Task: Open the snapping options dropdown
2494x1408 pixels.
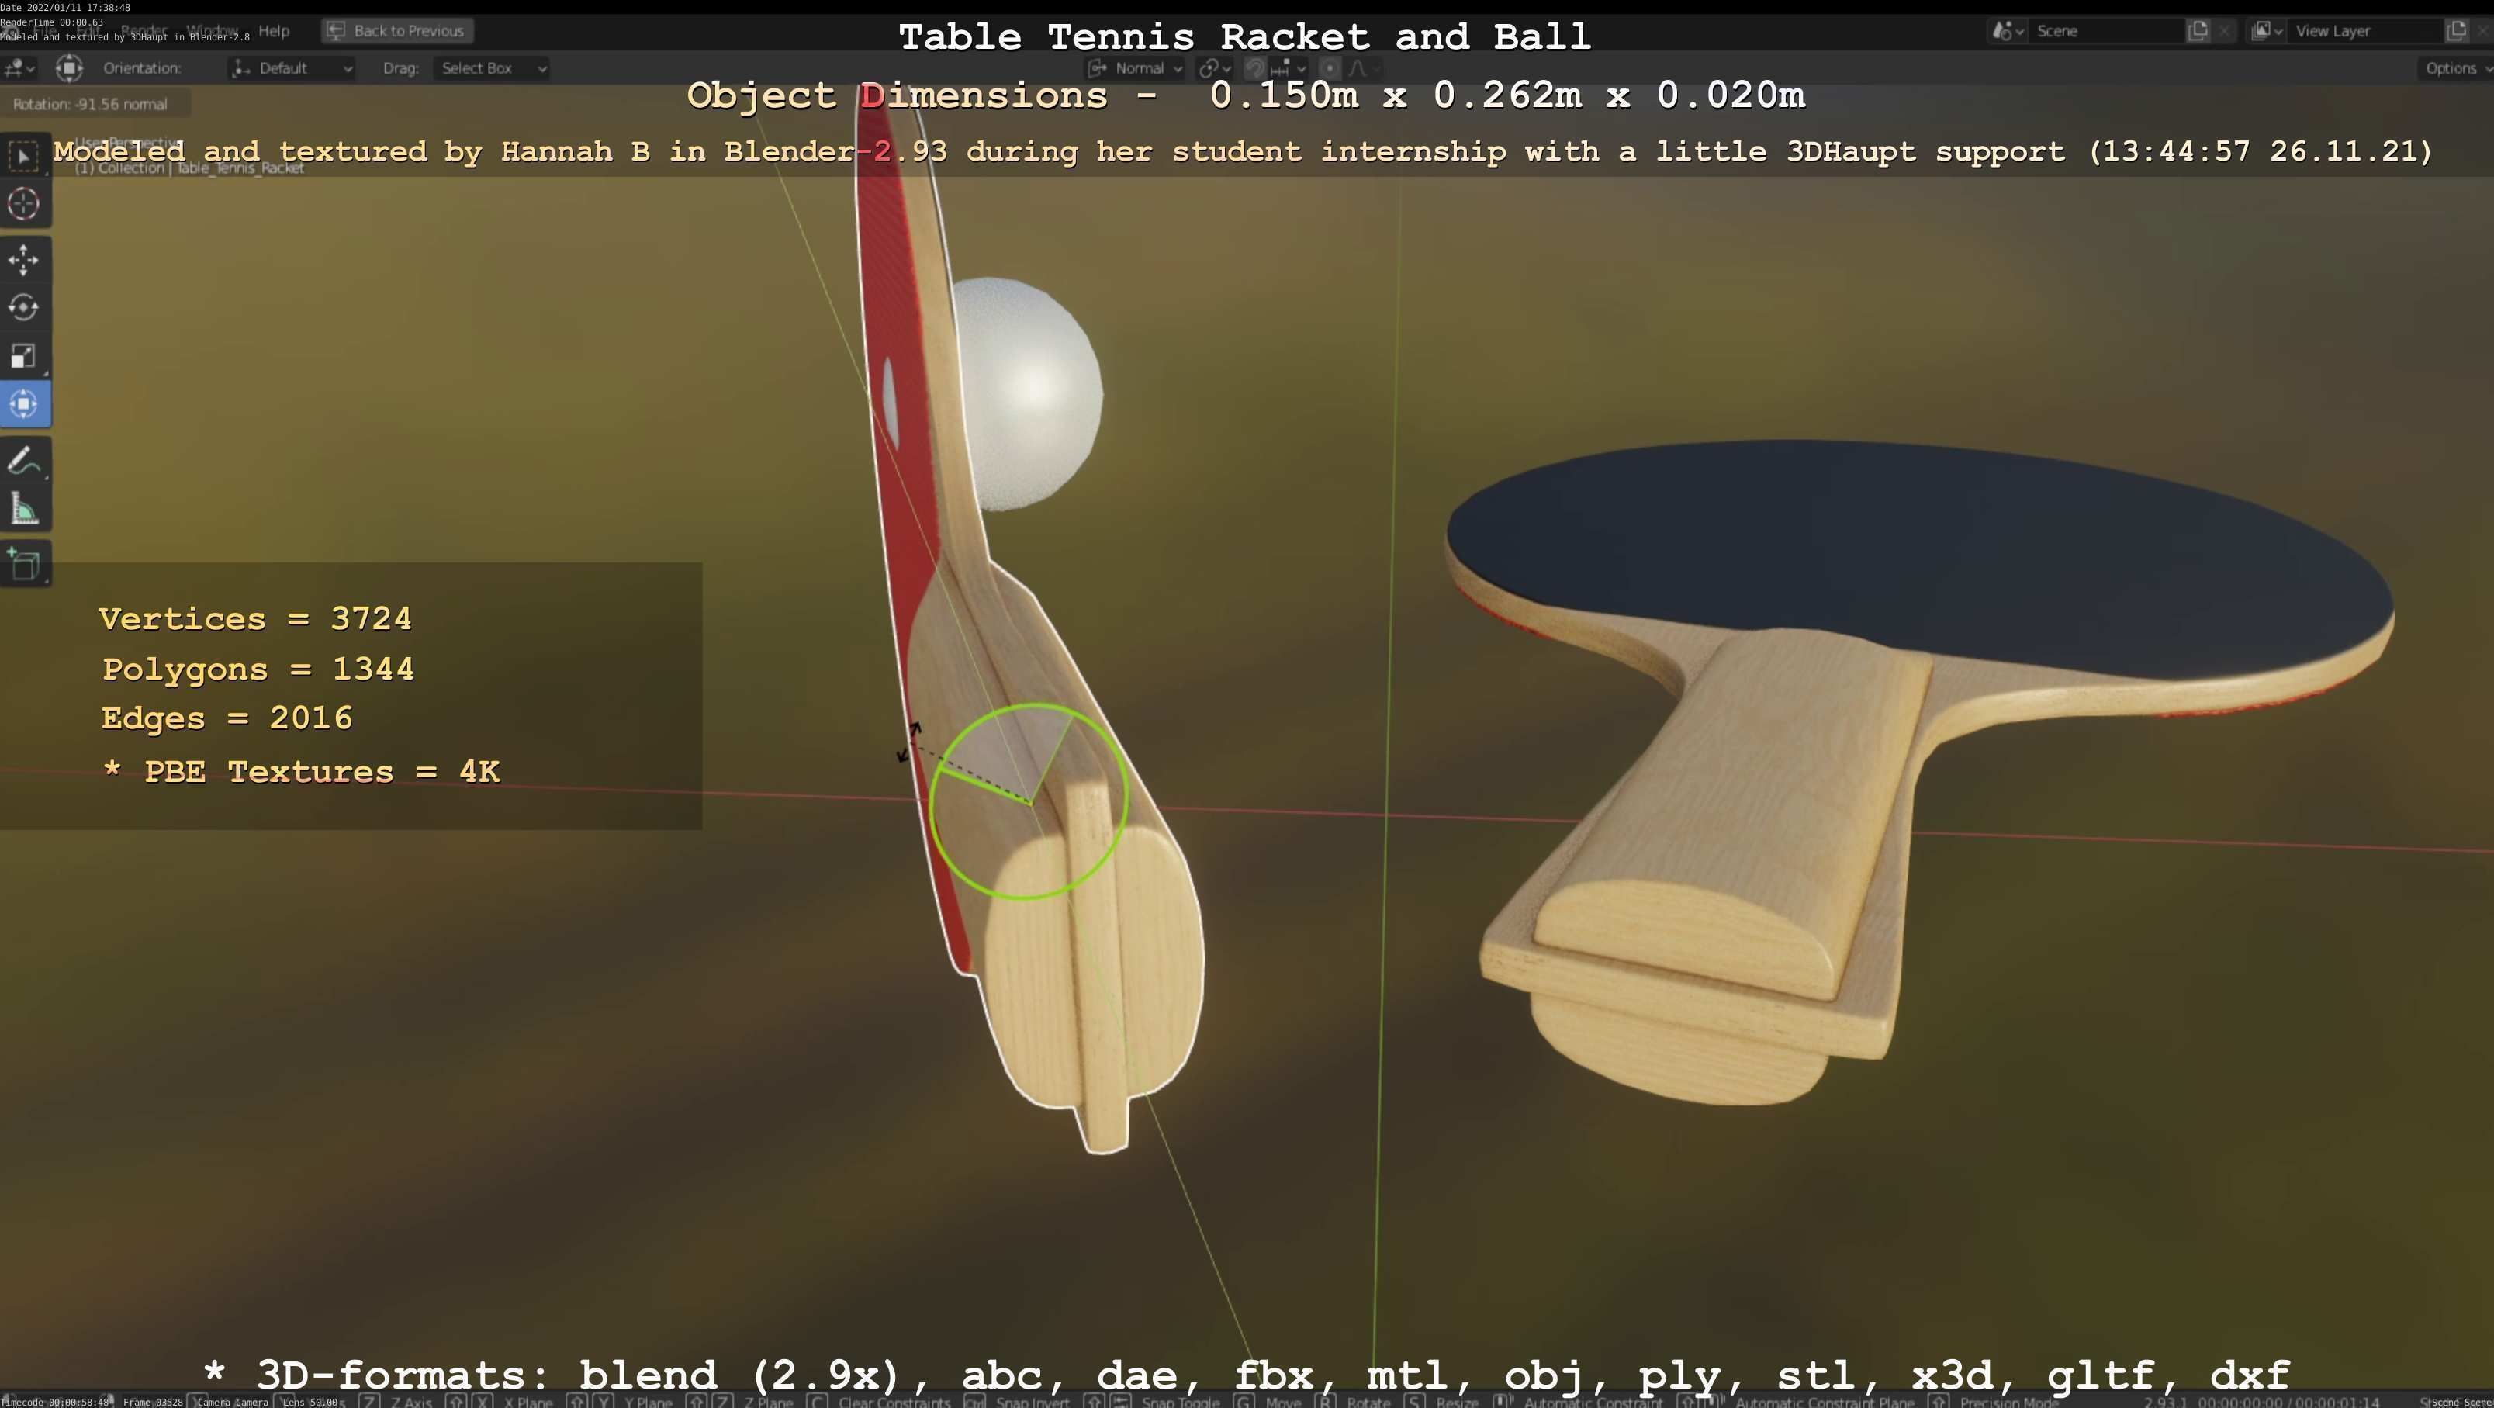Action: click(1289, 67)
